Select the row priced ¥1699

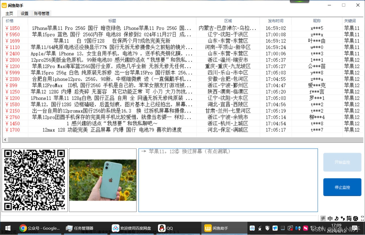[x=182, y=41]
